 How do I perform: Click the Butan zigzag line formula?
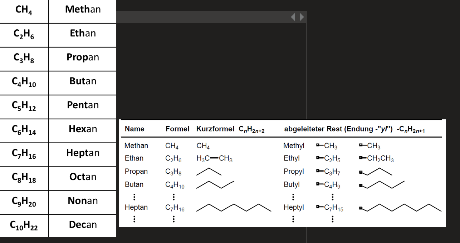click(215, 185)
